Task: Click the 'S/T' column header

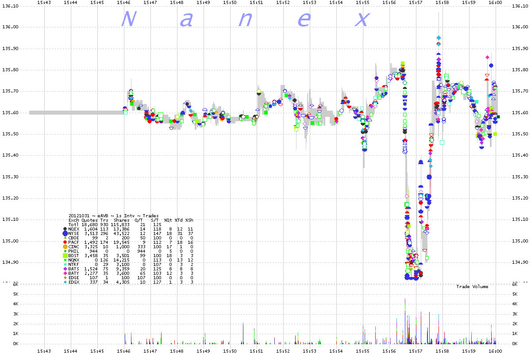Action: (x=154, y=220)
